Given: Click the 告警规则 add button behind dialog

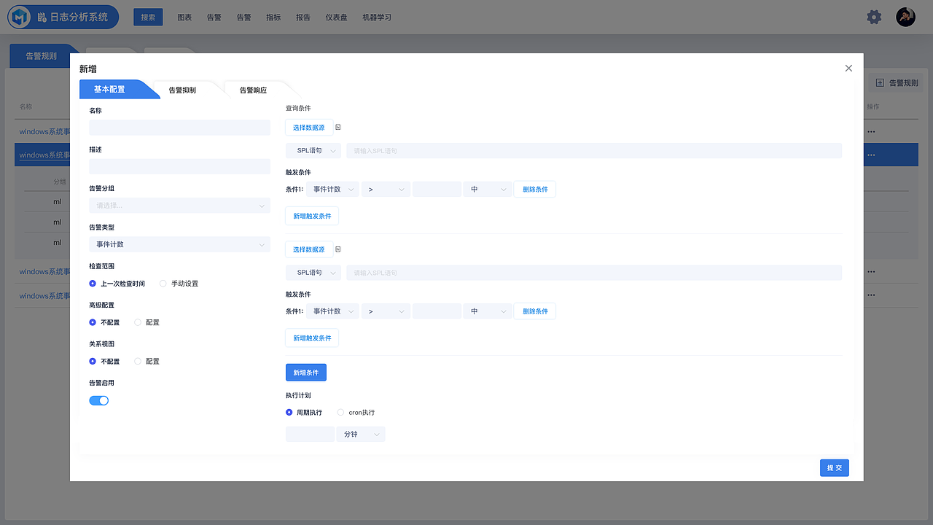Looking at the screenshot, I should [x=897, y=82].
